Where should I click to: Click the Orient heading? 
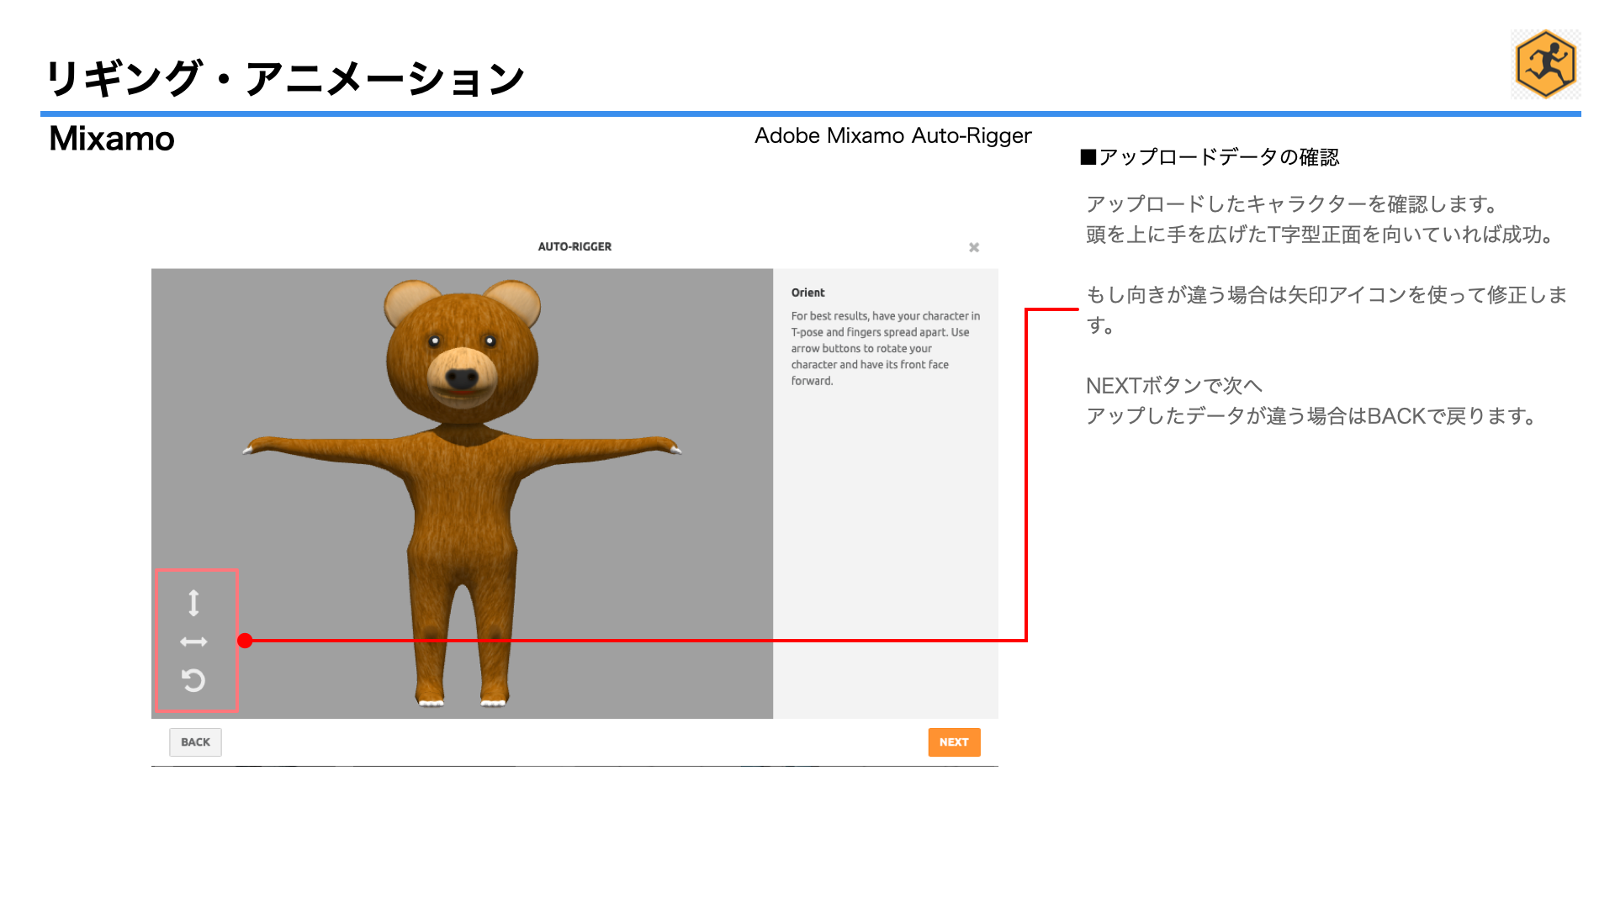(807, 293)
